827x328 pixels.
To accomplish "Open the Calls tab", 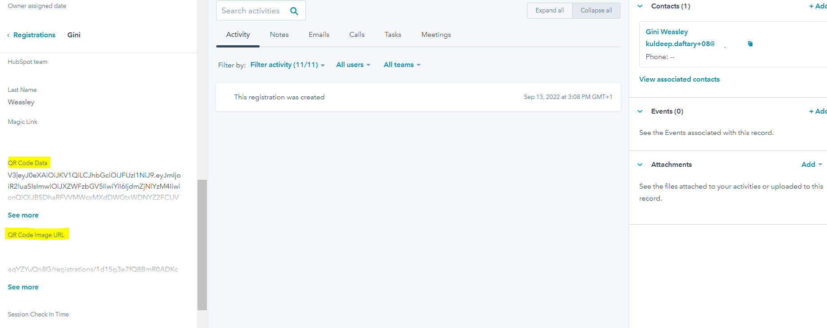I will click(357, 35).
